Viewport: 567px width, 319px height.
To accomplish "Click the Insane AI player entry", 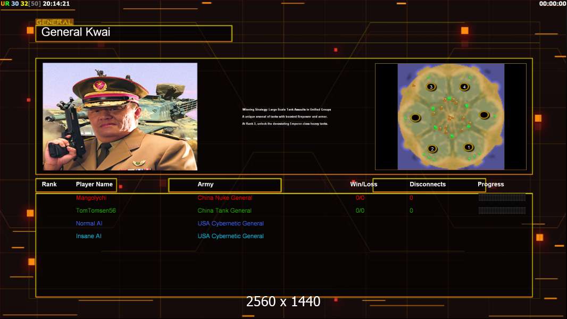I will point(88,236).
